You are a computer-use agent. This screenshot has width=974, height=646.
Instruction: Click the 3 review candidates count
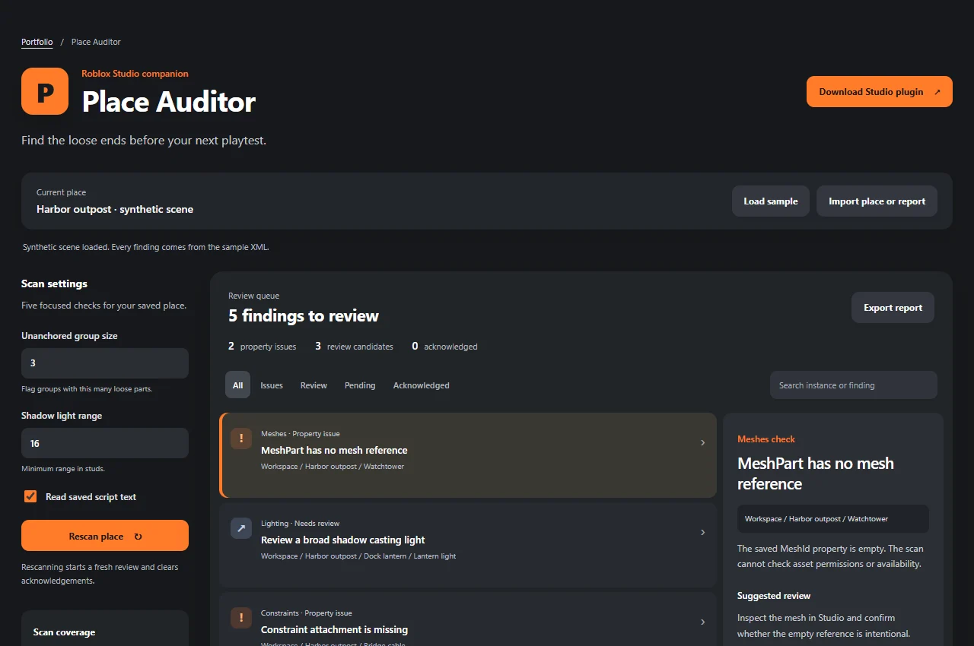355,346
